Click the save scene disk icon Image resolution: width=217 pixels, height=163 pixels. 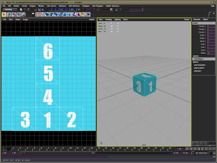[x=28, y=10]
